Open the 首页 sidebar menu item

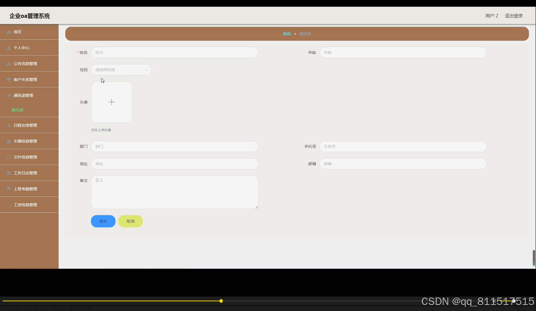29,32
